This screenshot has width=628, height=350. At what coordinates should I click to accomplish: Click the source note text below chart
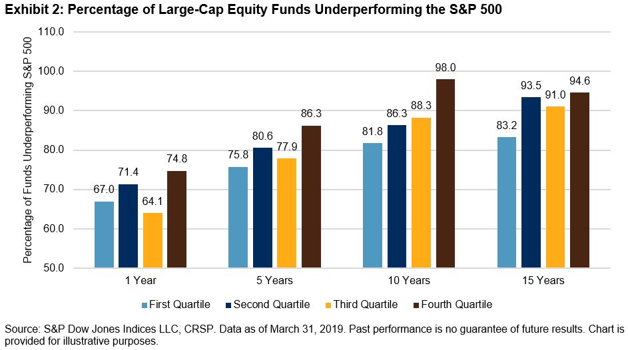314,335
